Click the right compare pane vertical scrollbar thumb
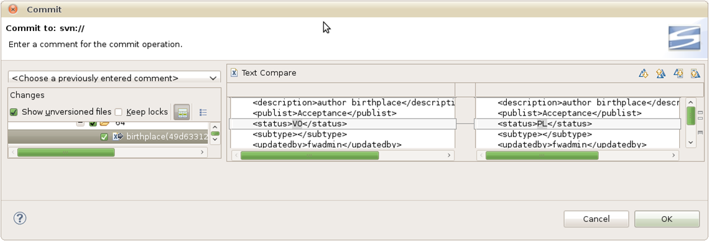The width and height of the screenshot is (709, 241). click(690, 116)
